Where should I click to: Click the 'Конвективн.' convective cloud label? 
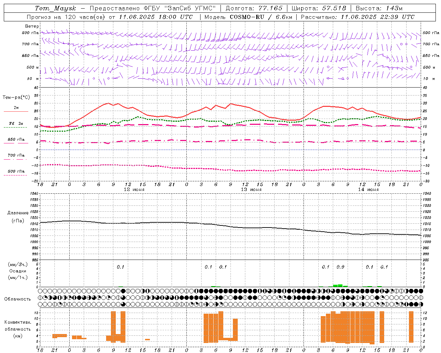[18, 322]
